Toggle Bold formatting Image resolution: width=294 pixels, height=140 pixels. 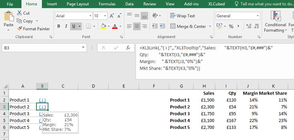pos(58,26)
